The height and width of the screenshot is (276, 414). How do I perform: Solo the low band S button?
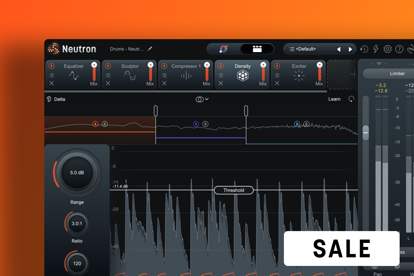105,124
